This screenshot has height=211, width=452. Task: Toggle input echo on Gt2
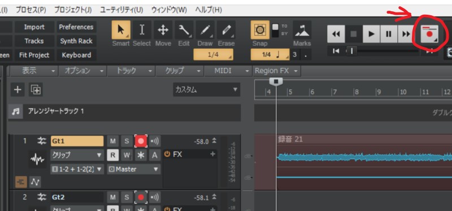(x=155, y=197)
